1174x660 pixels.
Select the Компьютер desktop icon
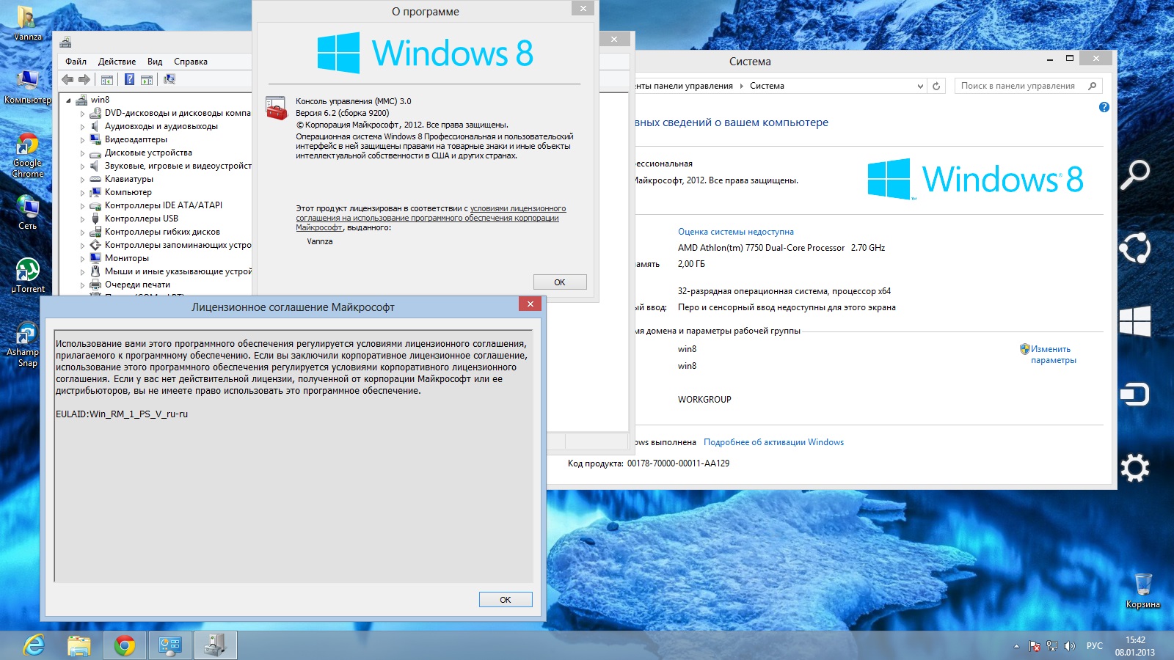(27, 87)
